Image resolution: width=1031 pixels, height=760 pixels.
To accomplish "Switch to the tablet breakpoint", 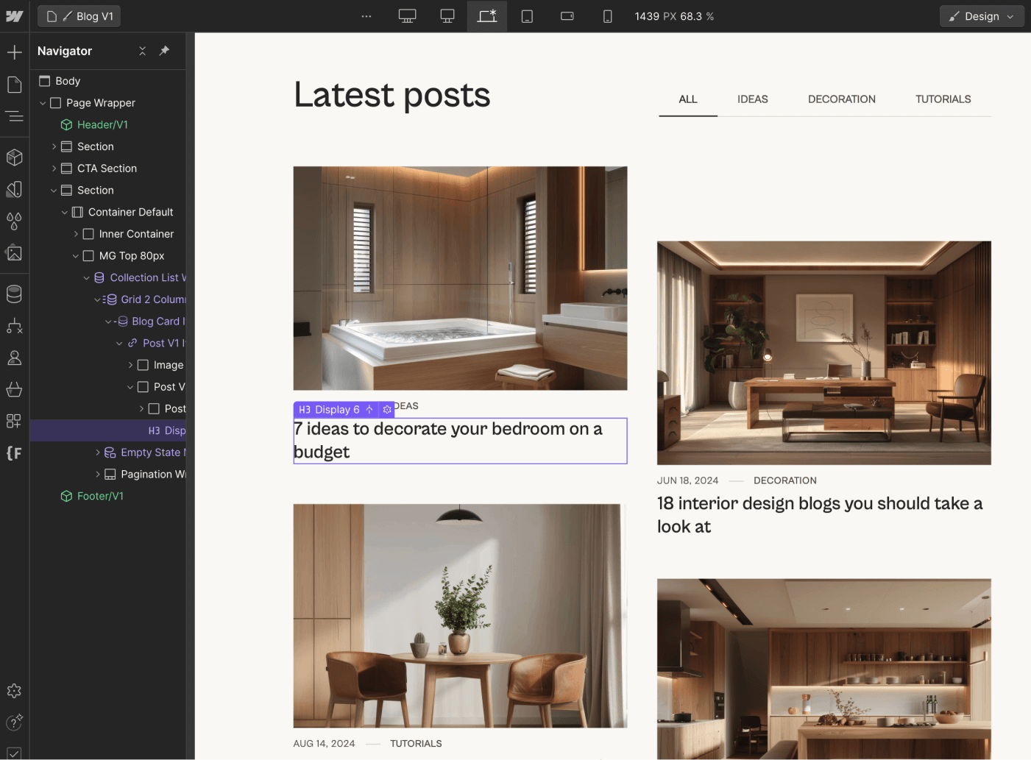I will [527, 15].
